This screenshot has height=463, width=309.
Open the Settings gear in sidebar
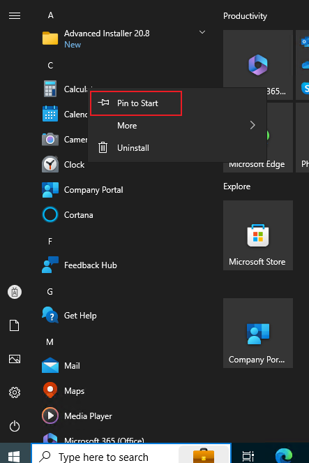click(x=15, y=392)
